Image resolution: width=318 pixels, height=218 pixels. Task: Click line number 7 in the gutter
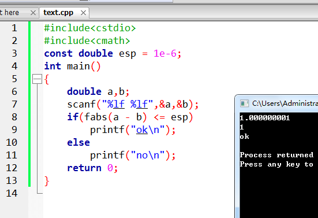pos(14,105)
